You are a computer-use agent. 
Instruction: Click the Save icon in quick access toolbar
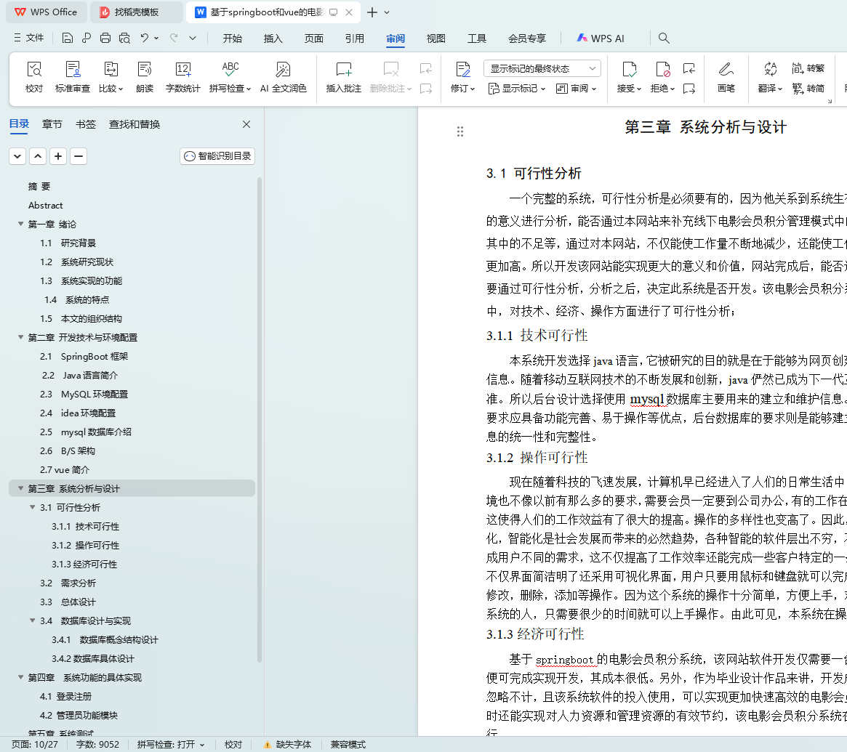pyautogui.click(x=68, y=39)
